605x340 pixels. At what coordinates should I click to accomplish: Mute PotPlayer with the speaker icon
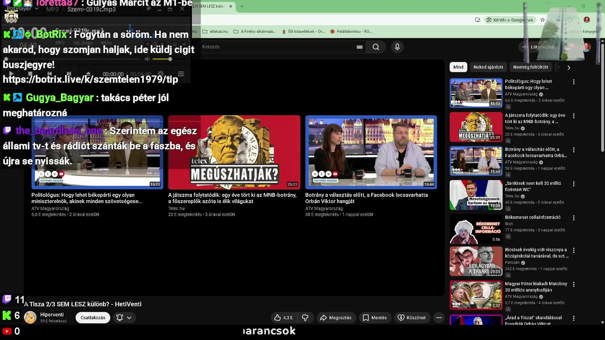(x=147, y=59)
